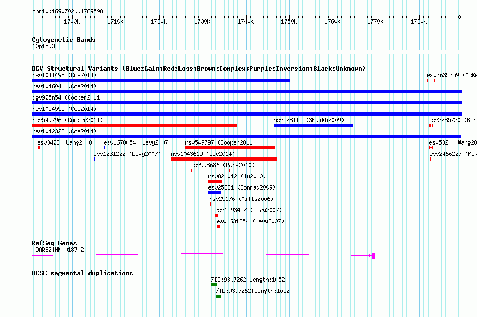
Task: Click the chr10:1690702..1789598 region label
Action: point(68,11)
